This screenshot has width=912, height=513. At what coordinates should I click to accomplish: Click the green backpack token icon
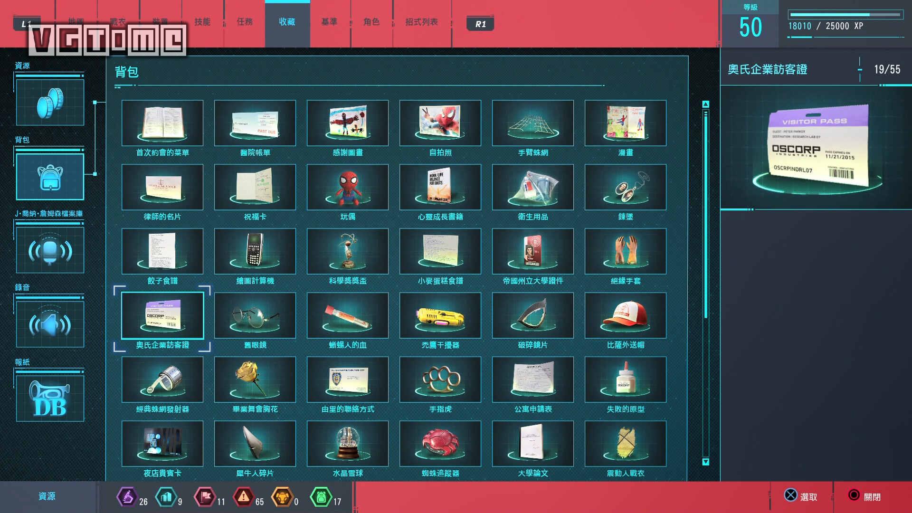click(321, 497)
